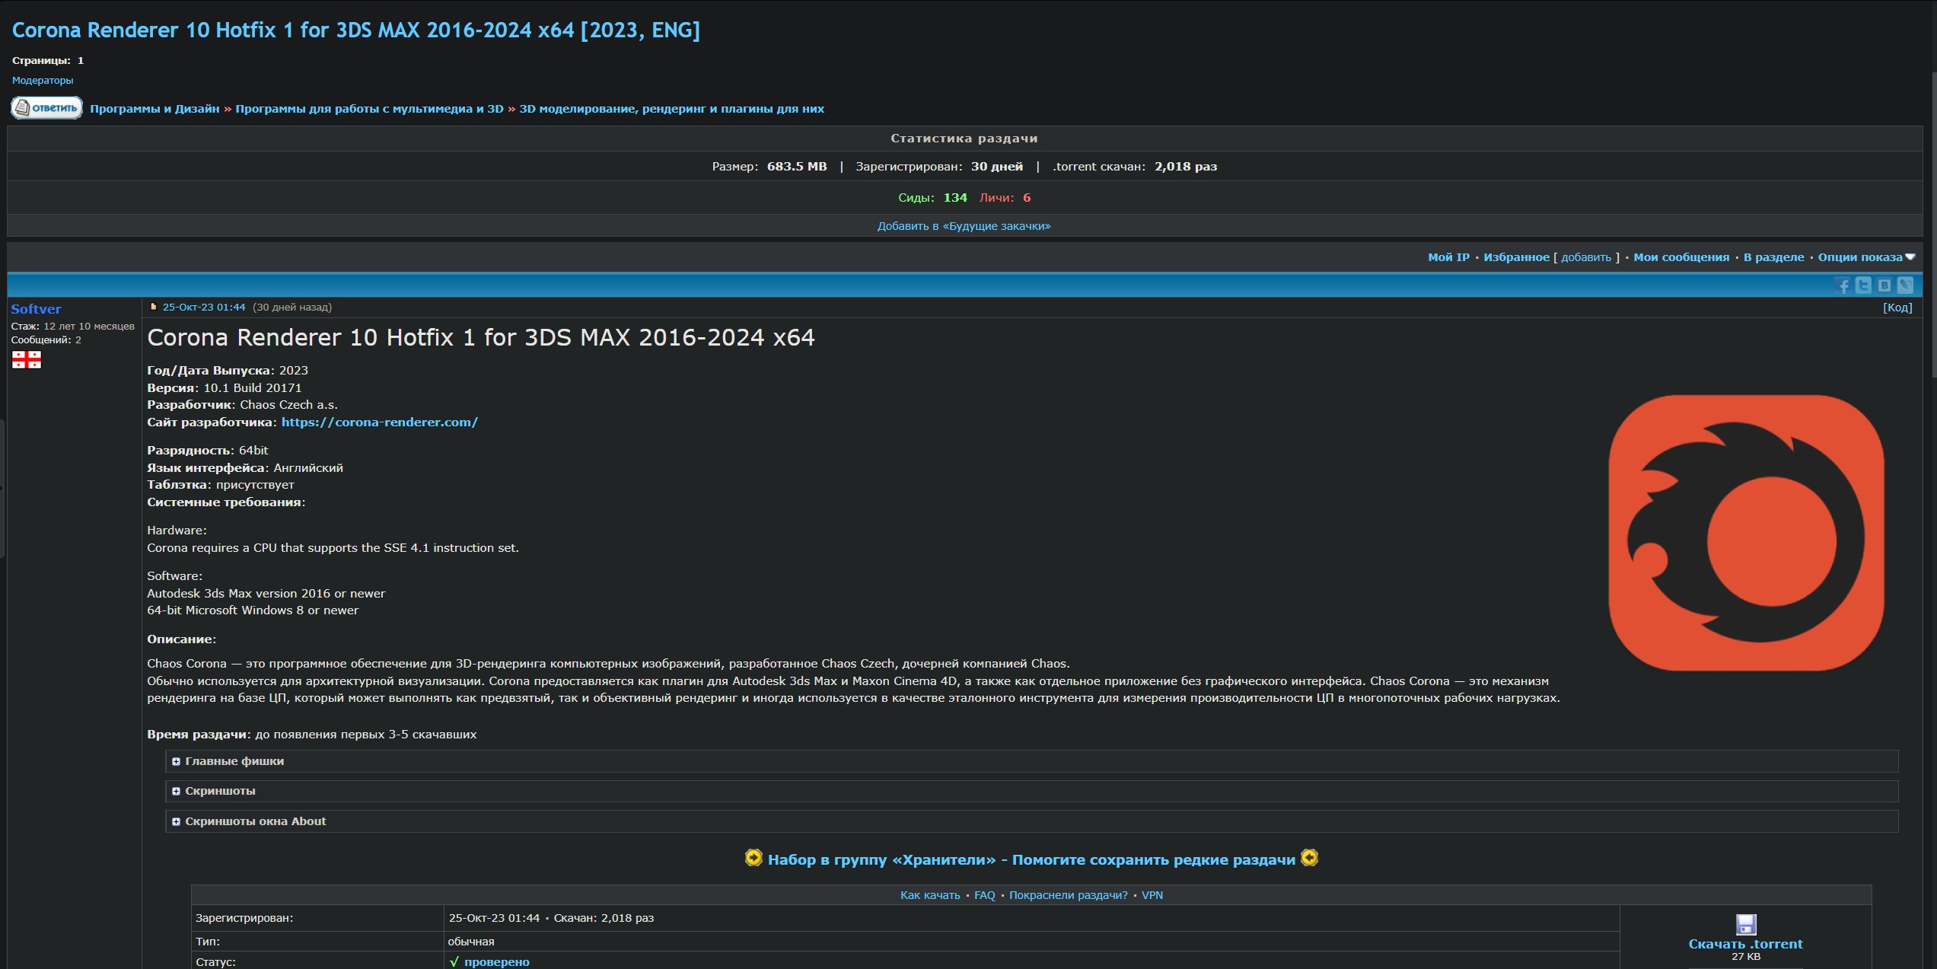The height and width of the screenshot is (969, 1937).
Task: Click the Corona Renderer logo image
Action: point(1746,533)
